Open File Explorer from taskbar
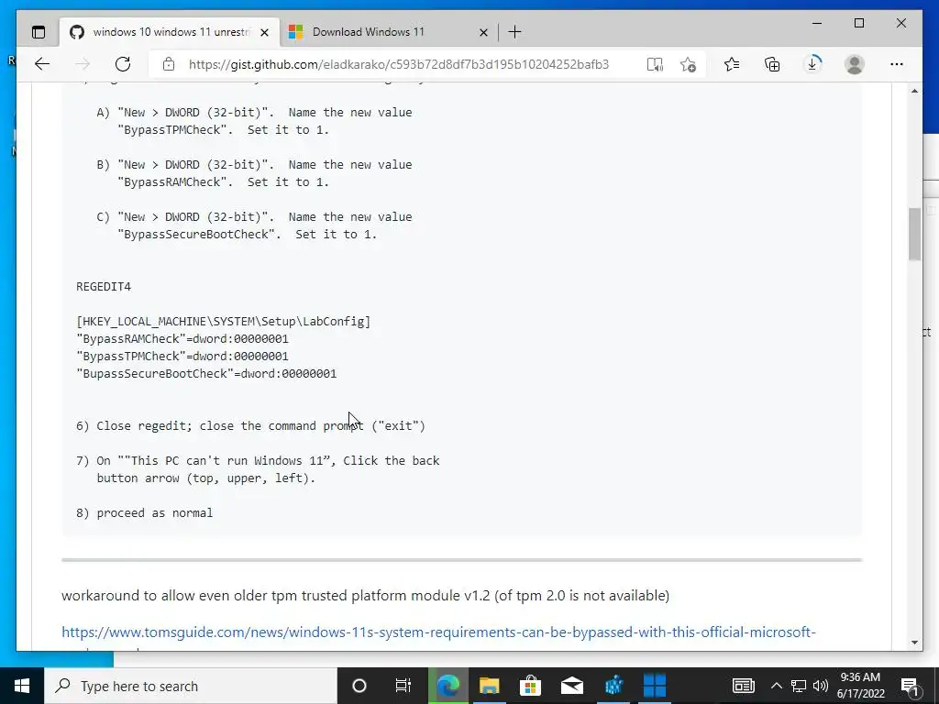The image size is (939, 704). coord(490,686)
